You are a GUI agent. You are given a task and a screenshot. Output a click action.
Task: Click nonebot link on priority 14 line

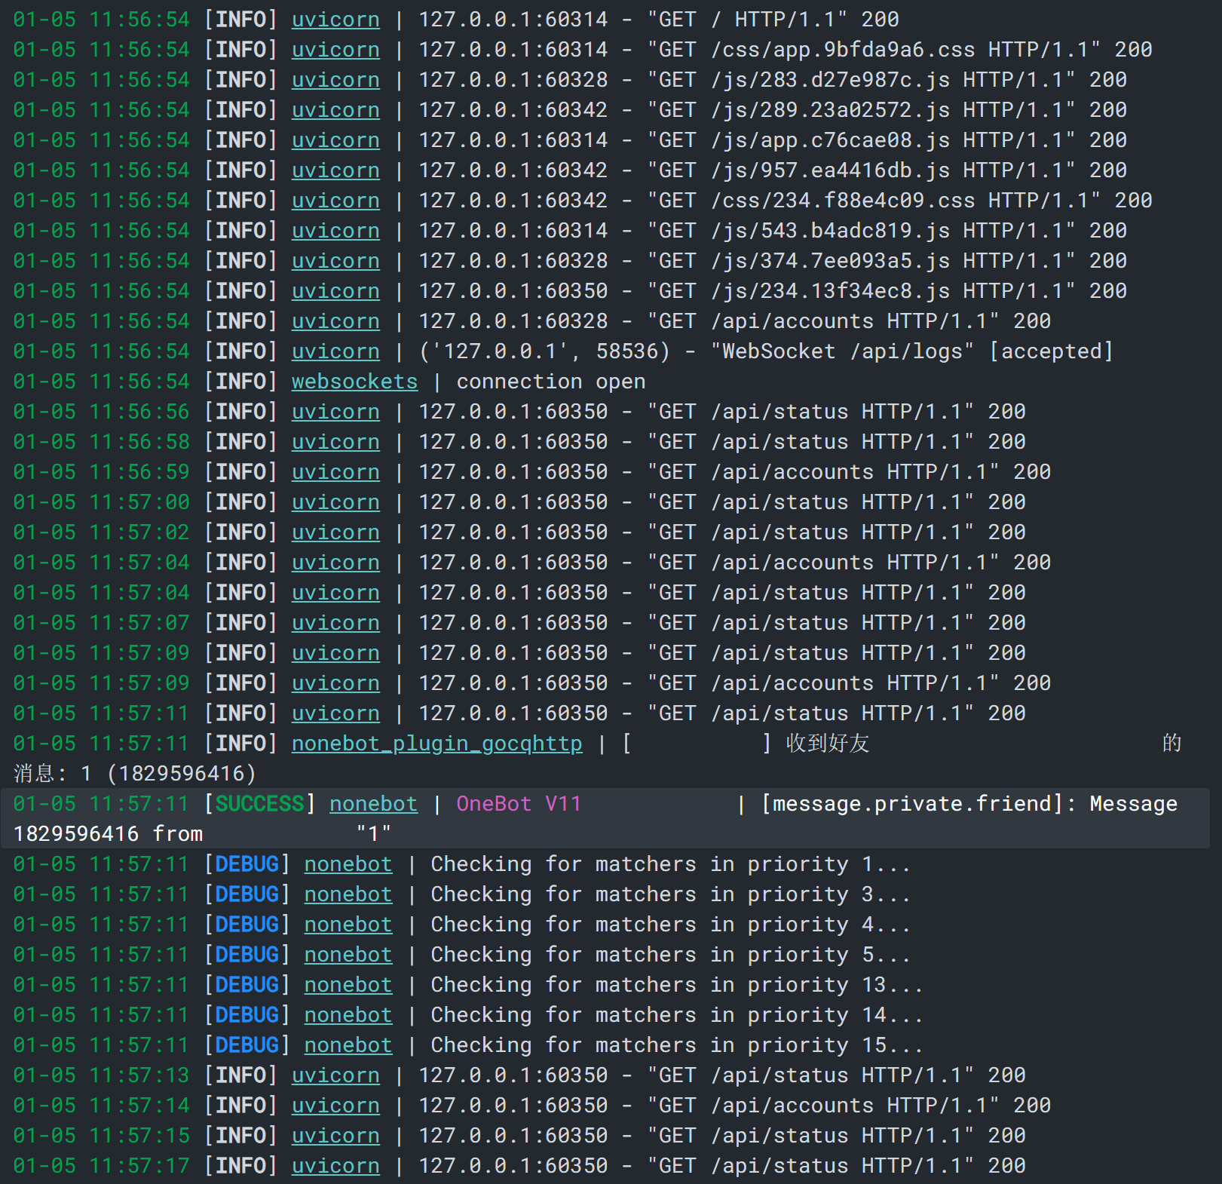tap(348, 1015)
